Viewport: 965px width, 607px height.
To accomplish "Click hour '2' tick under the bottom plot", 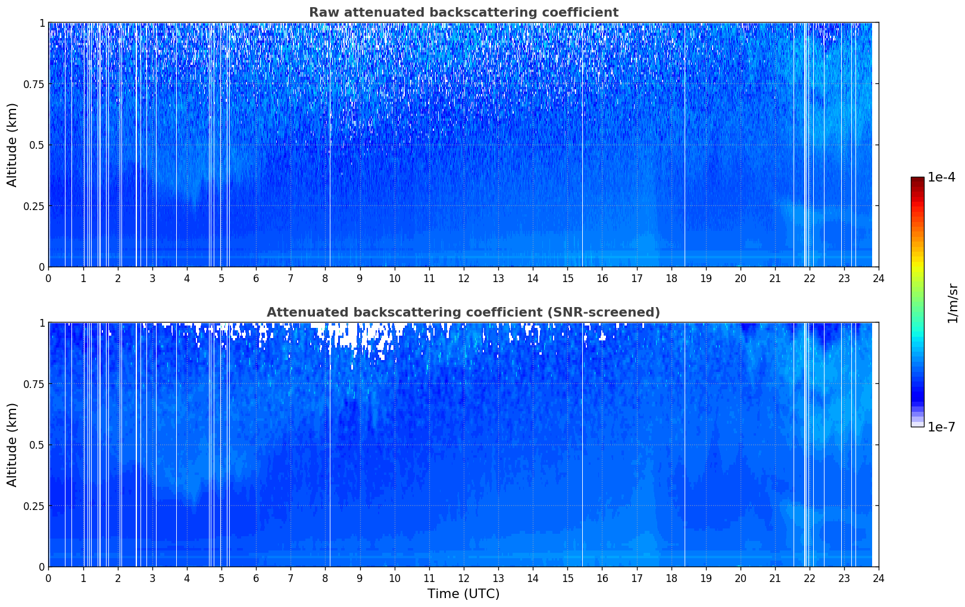I will pyautogui.click(x=118, y=578).
